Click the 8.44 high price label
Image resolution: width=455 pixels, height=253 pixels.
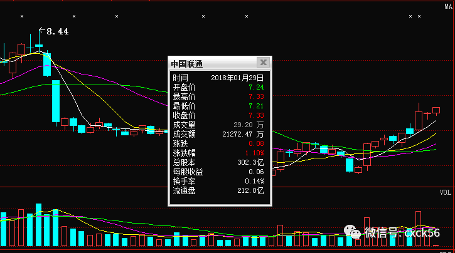(58, 31)
